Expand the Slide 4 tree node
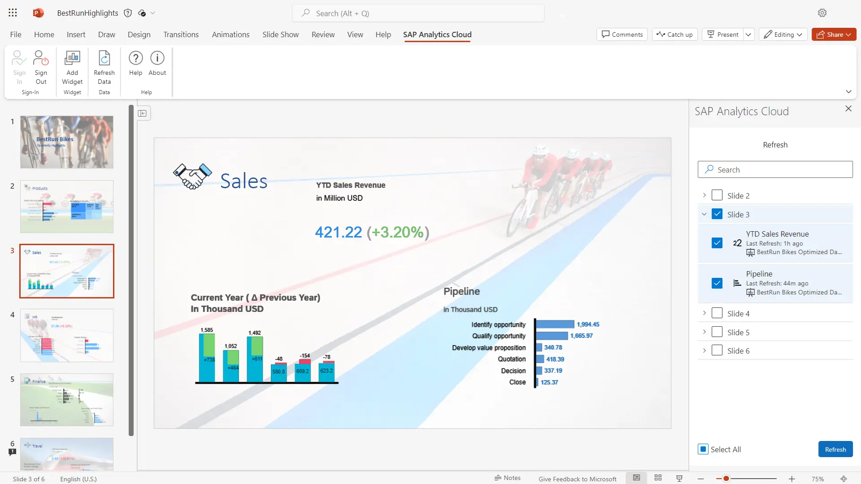The width and height of the screenshot is (861, 484). click(704, 313)
